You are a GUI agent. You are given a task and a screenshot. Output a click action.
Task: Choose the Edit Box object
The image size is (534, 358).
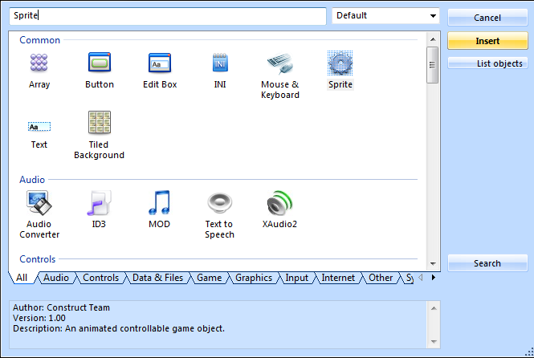[x=160, y=63]
